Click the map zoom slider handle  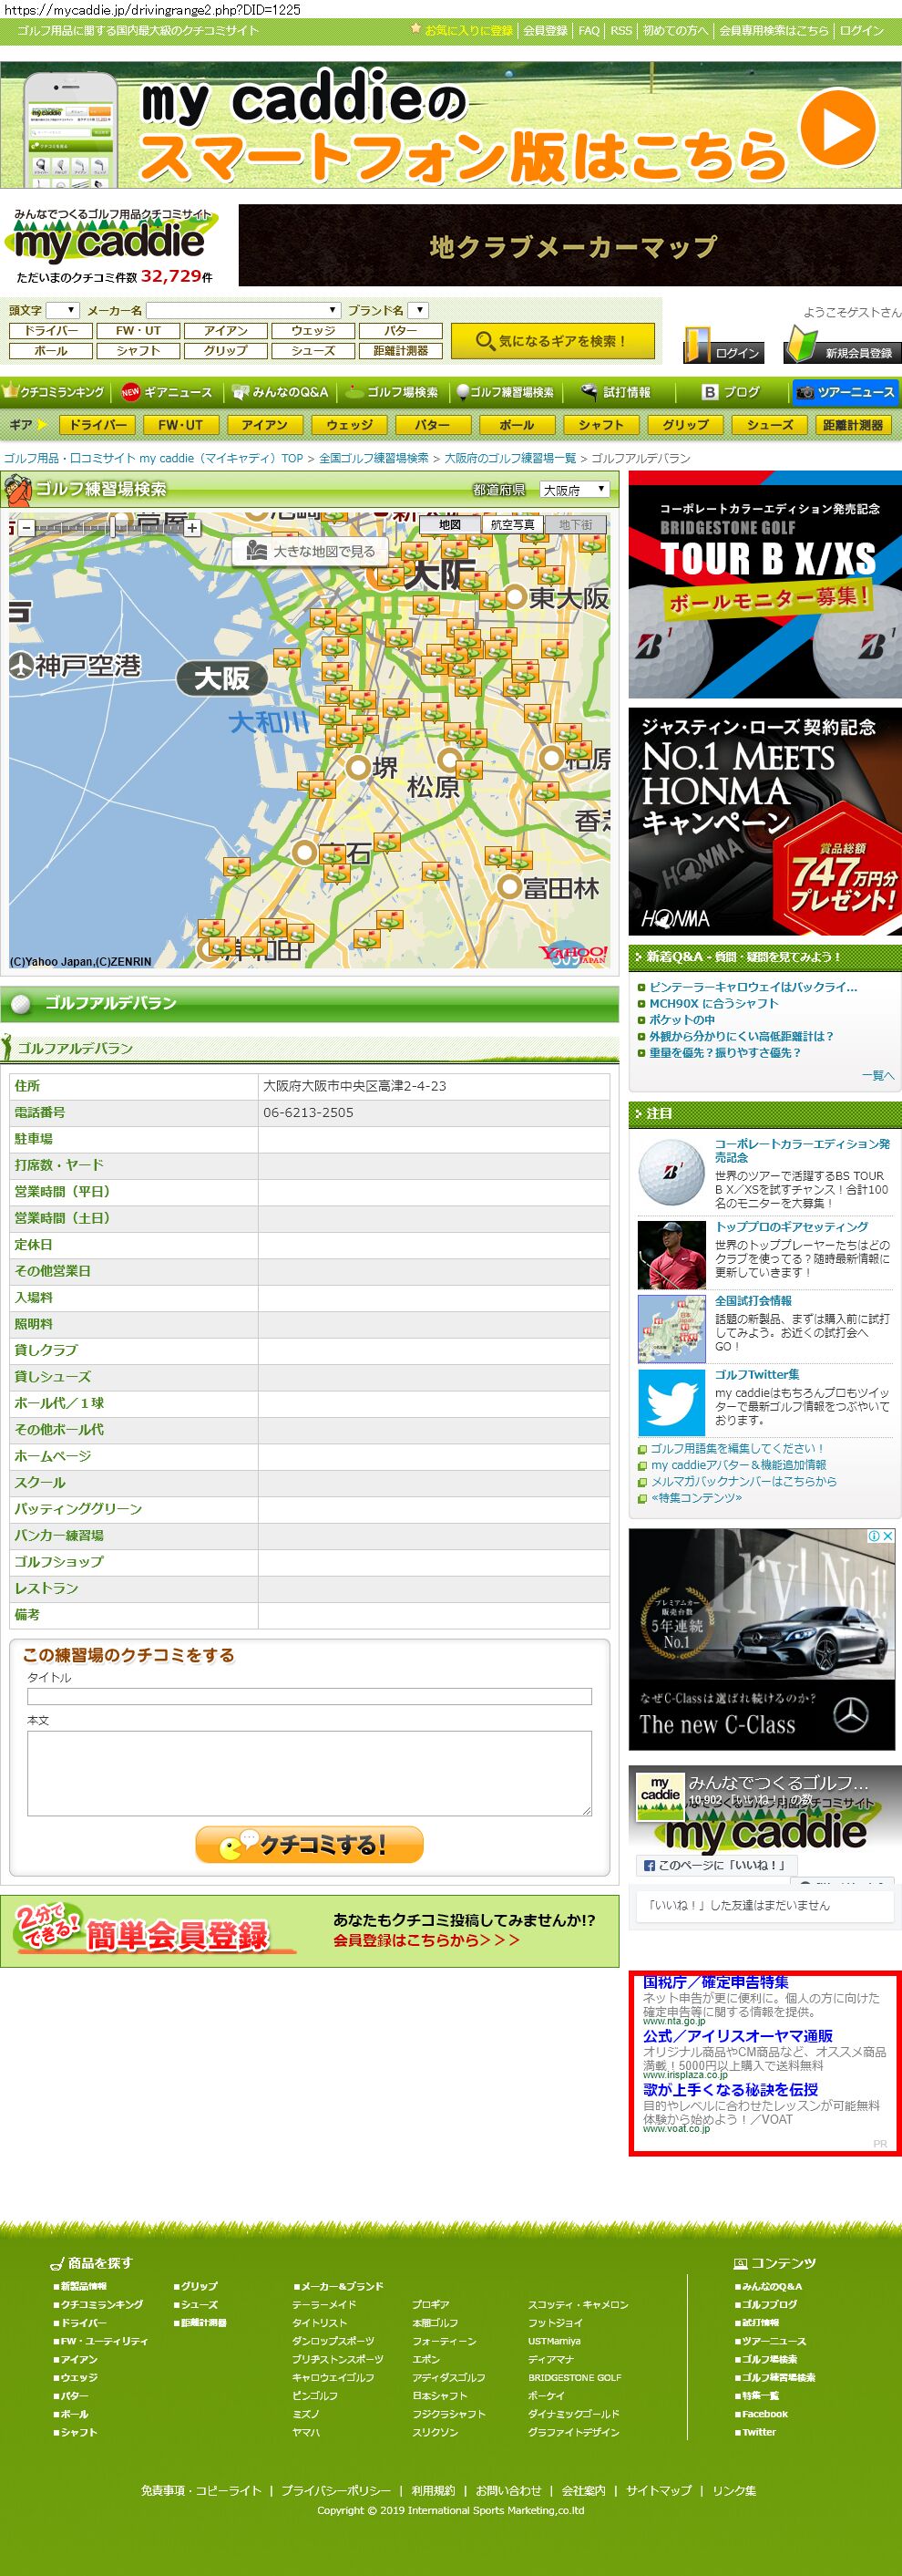pyautogui.click(x=115, y=524)
